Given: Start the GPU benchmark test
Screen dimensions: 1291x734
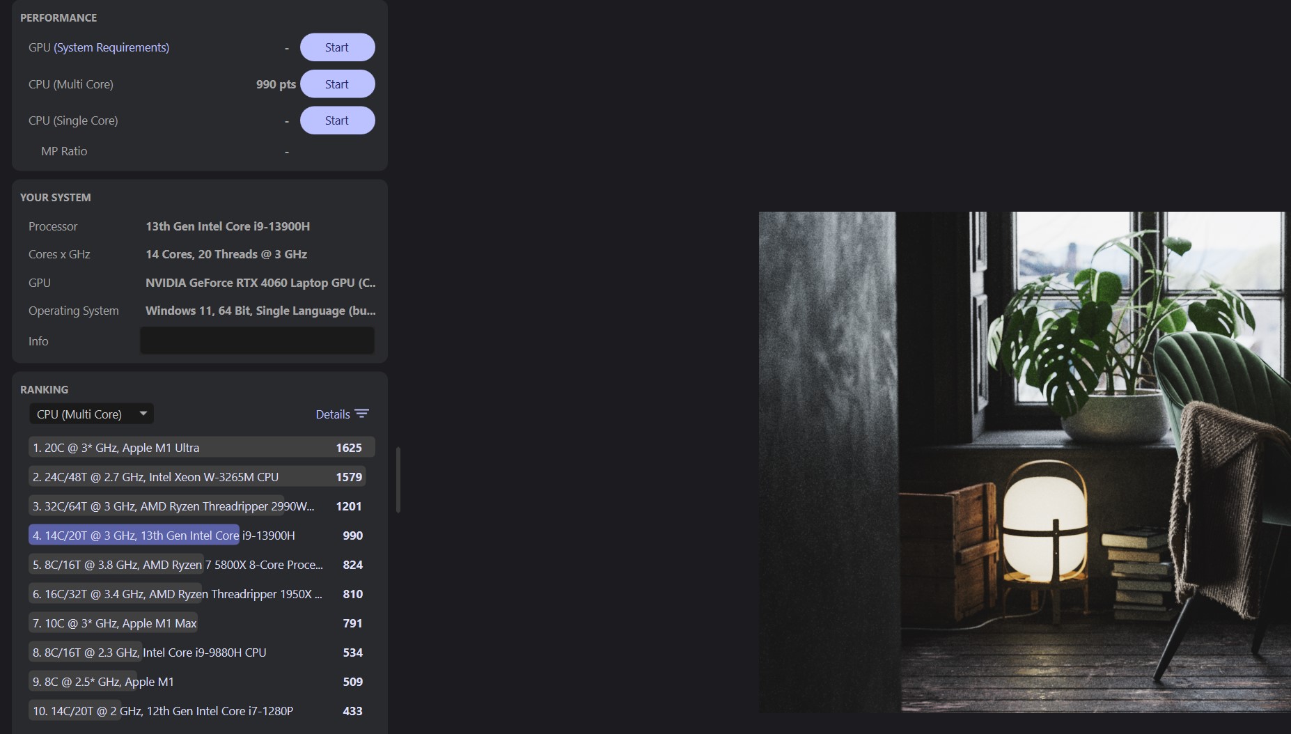Looking at the screenshot, I should point(337,47).
